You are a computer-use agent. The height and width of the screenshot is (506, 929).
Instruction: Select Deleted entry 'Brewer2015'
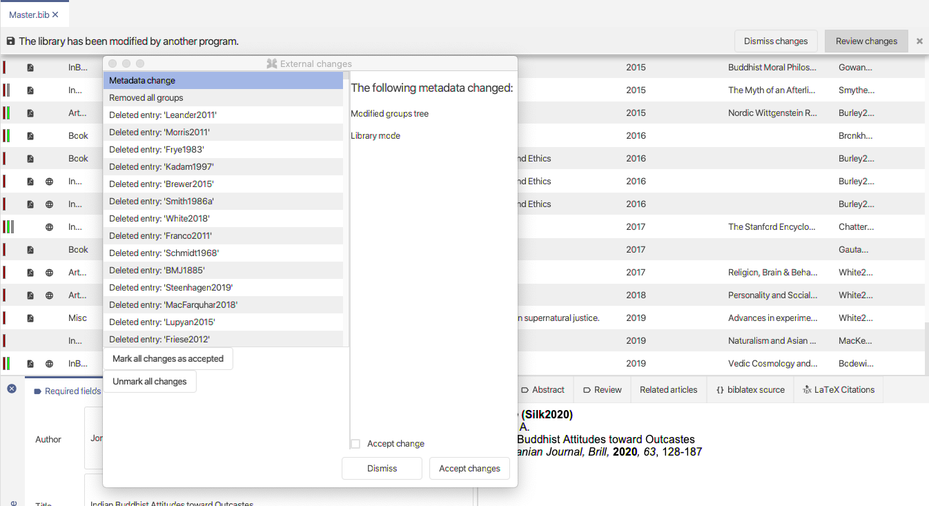pyautogui.click(x=223, y=184)
